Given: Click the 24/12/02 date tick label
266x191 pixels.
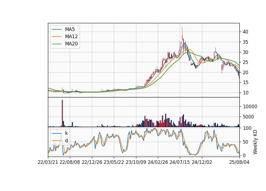Looking at the screenshot, I should click(x=202, y=162).
